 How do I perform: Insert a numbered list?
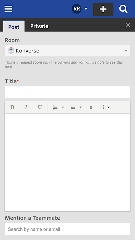coord(55,107)
